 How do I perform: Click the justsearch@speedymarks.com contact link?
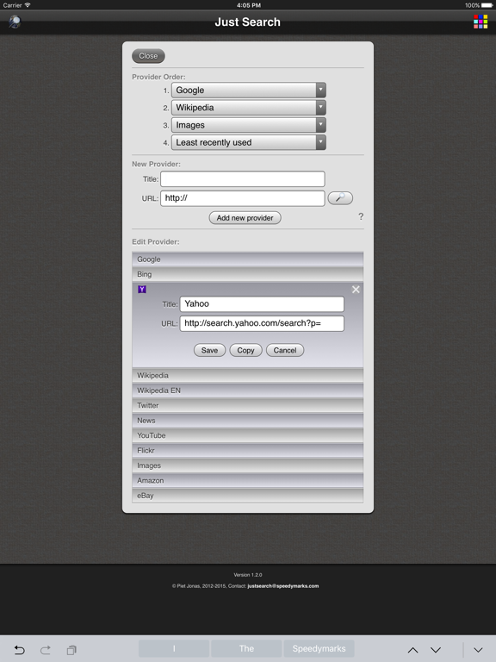point(283,585)
